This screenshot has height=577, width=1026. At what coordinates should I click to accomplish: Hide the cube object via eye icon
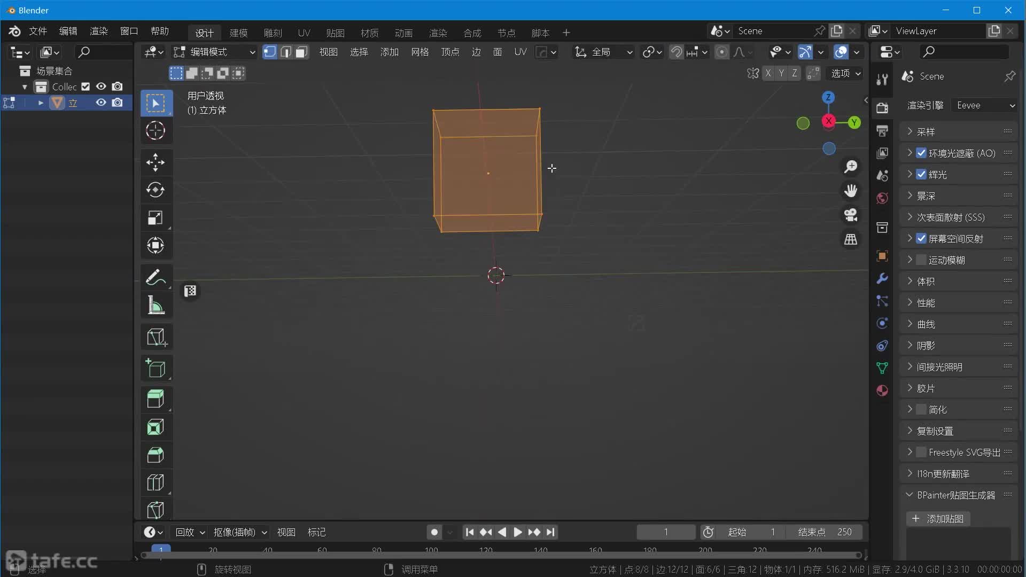pyautogui.click(x=100, y=103)
